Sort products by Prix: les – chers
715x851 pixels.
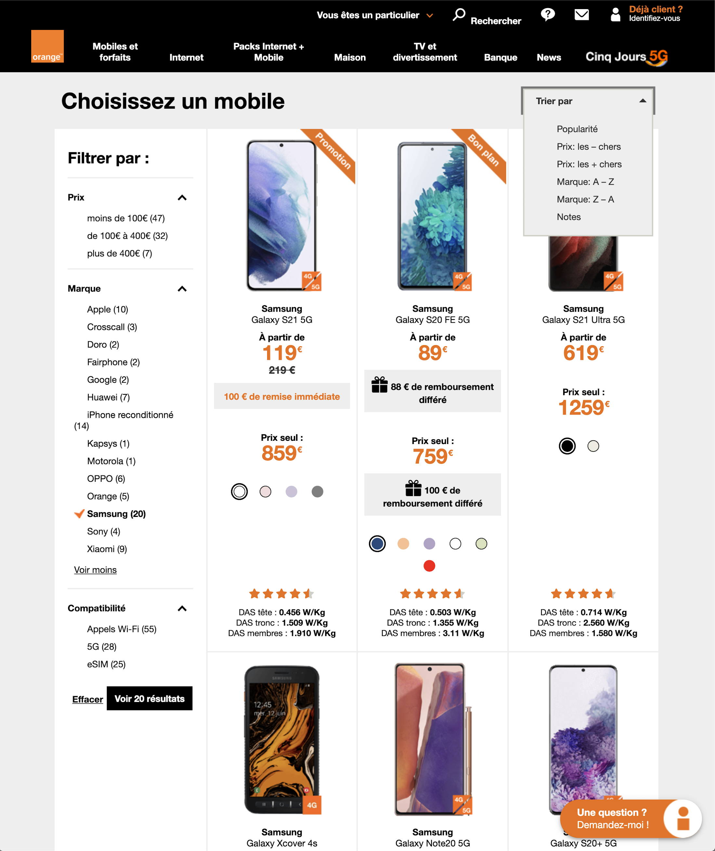pos(589,146)
